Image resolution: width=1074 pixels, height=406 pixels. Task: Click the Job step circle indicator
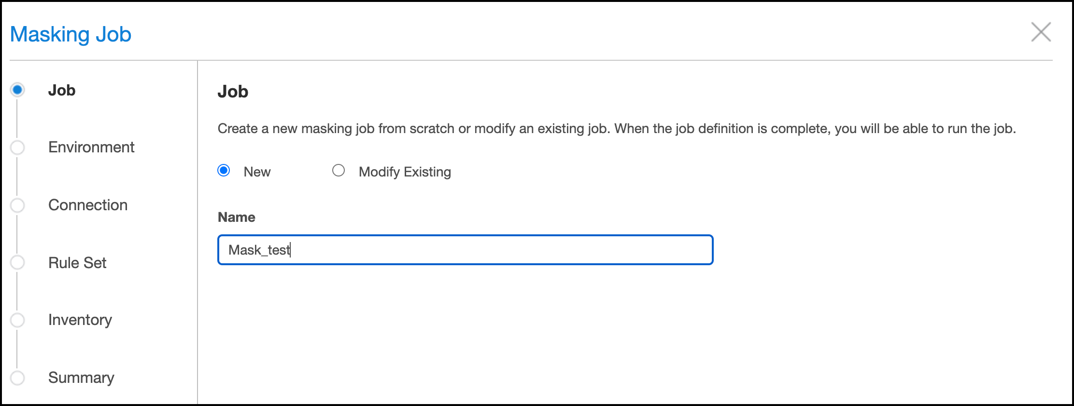click(x=18, y=90)
